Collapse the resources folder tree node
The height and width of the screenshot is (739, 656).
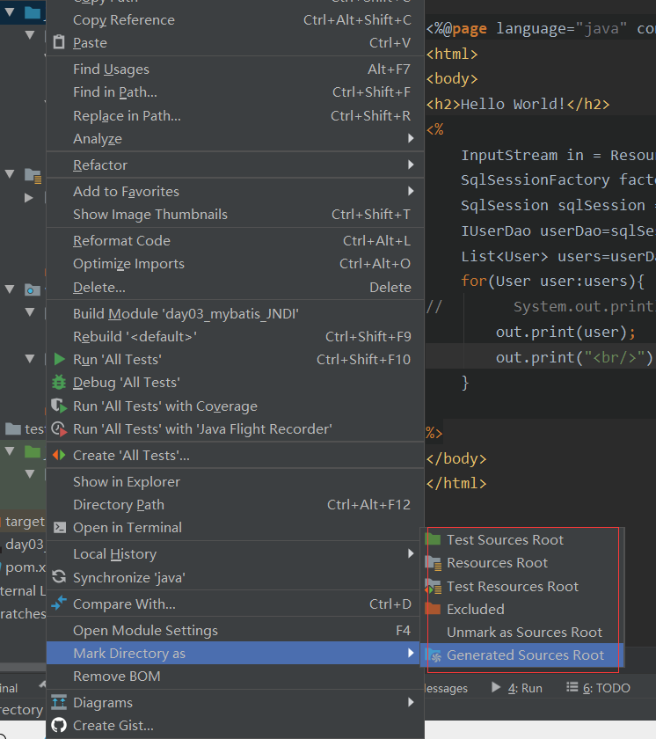10,174
